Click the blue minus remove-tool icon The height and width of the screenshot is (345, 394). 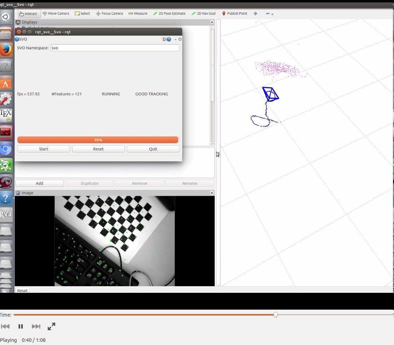[268, 14]
